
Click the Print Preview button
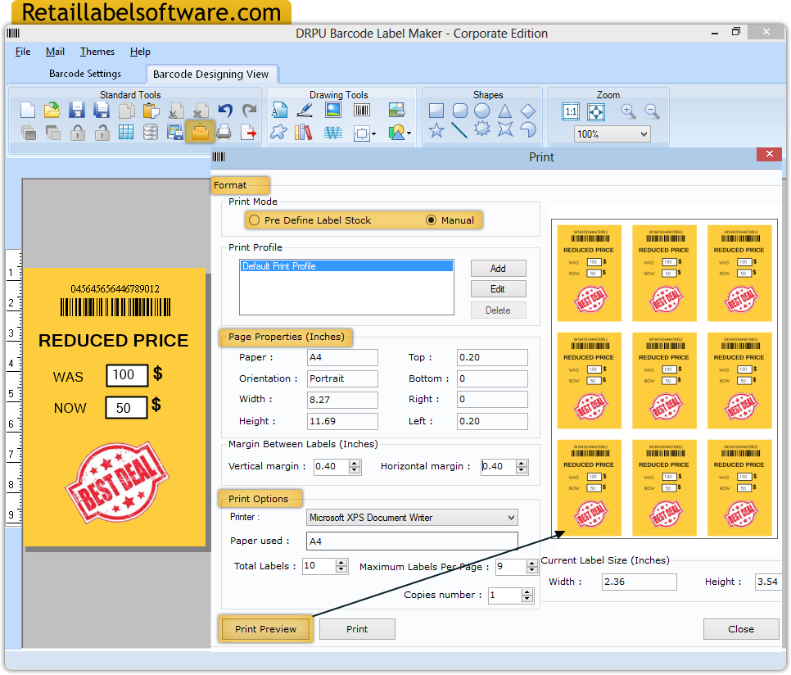click(x=264, y=628)
